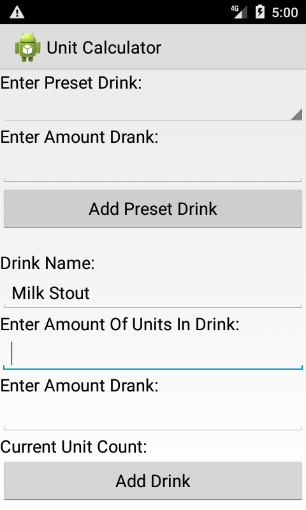Viewport: 306px width, 510px height.
Task: Tap the 5:00 clock in status bar
Action: tap(285, 13)
